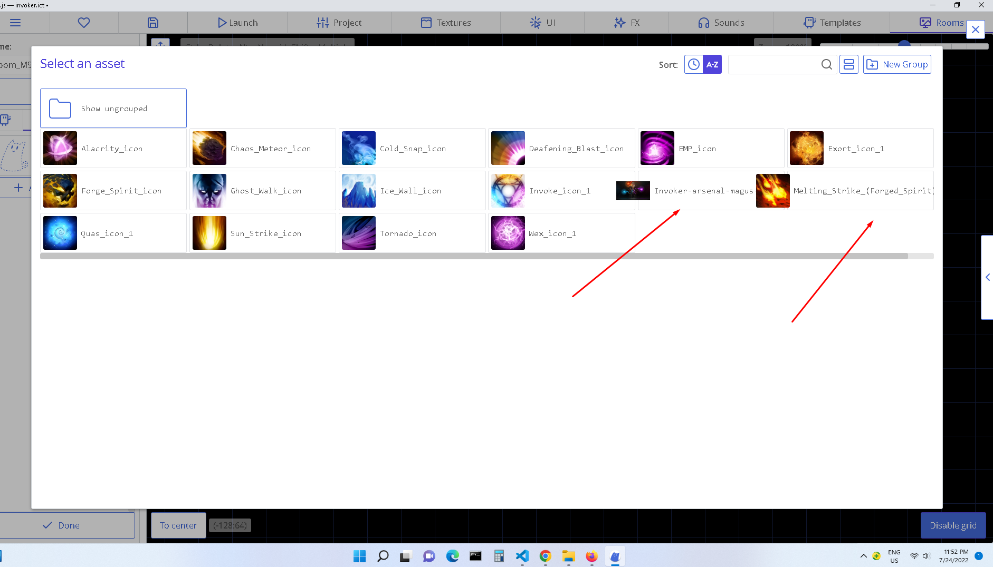This screenshot has height=567, width=993.
Task: Open the terminal from taskbar
Action: [x=475, y=556]
